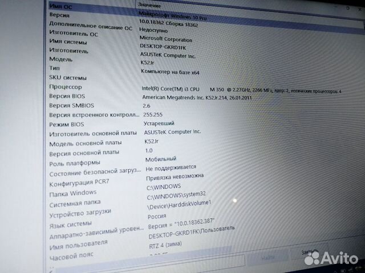Click the 'Intel(R) Core(TM) i3 CPU' value
365x273 pixels.
[x=171, y=89]
